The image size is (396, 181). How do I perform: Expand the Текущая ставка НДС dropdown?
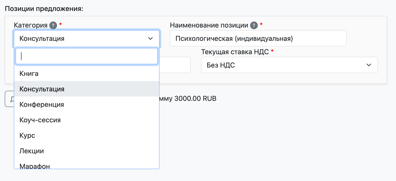[289, 65]
